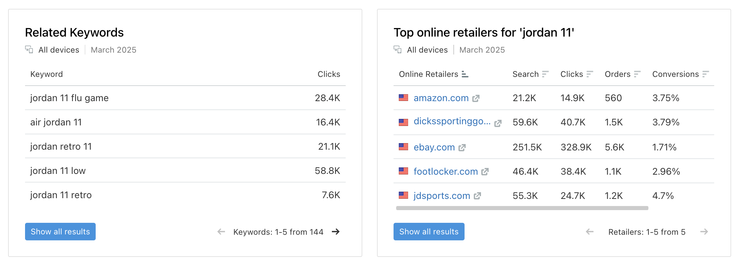Show all results for top online retailers
This screenshot has width=737, height=262.
[x=429, y=231]
